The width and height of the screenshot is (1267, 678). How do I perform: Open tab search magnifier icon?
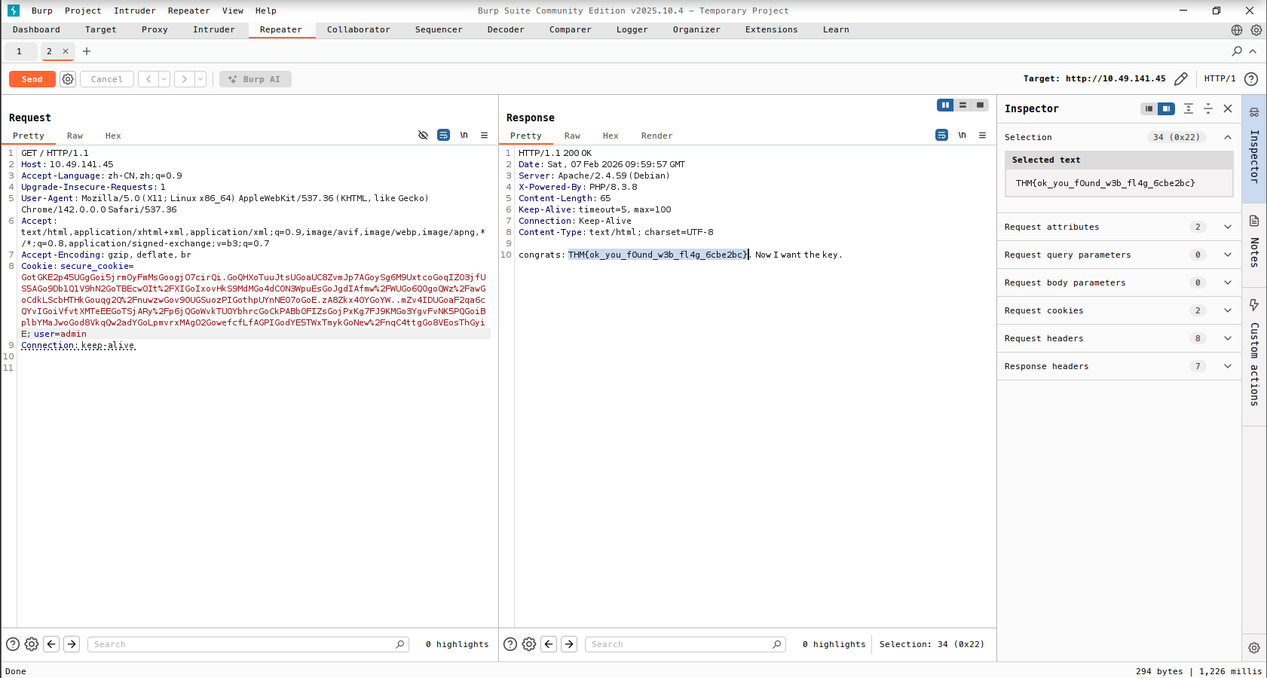tap(1237, 51)
